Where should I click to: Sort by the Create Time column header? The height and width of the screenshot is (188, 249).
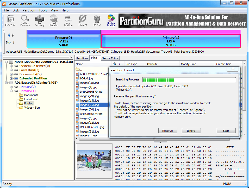pyautogui.click(x=228, y=64)
